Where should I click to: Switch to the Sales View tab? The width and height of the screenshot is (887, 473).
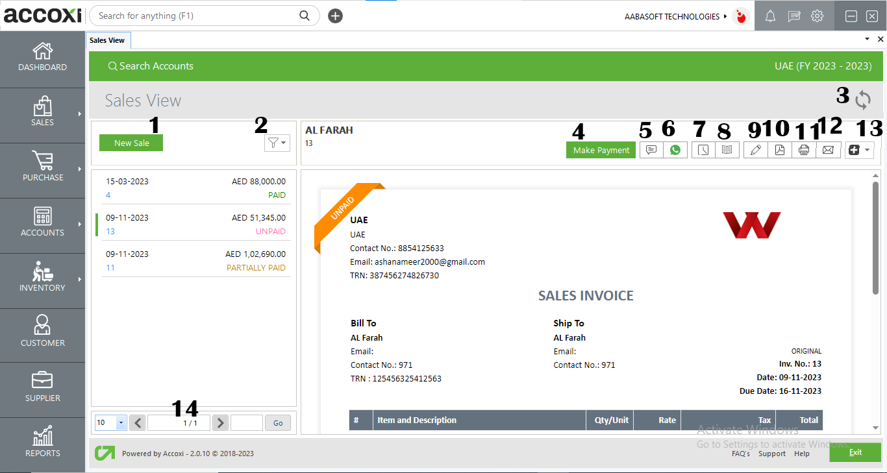108,40
